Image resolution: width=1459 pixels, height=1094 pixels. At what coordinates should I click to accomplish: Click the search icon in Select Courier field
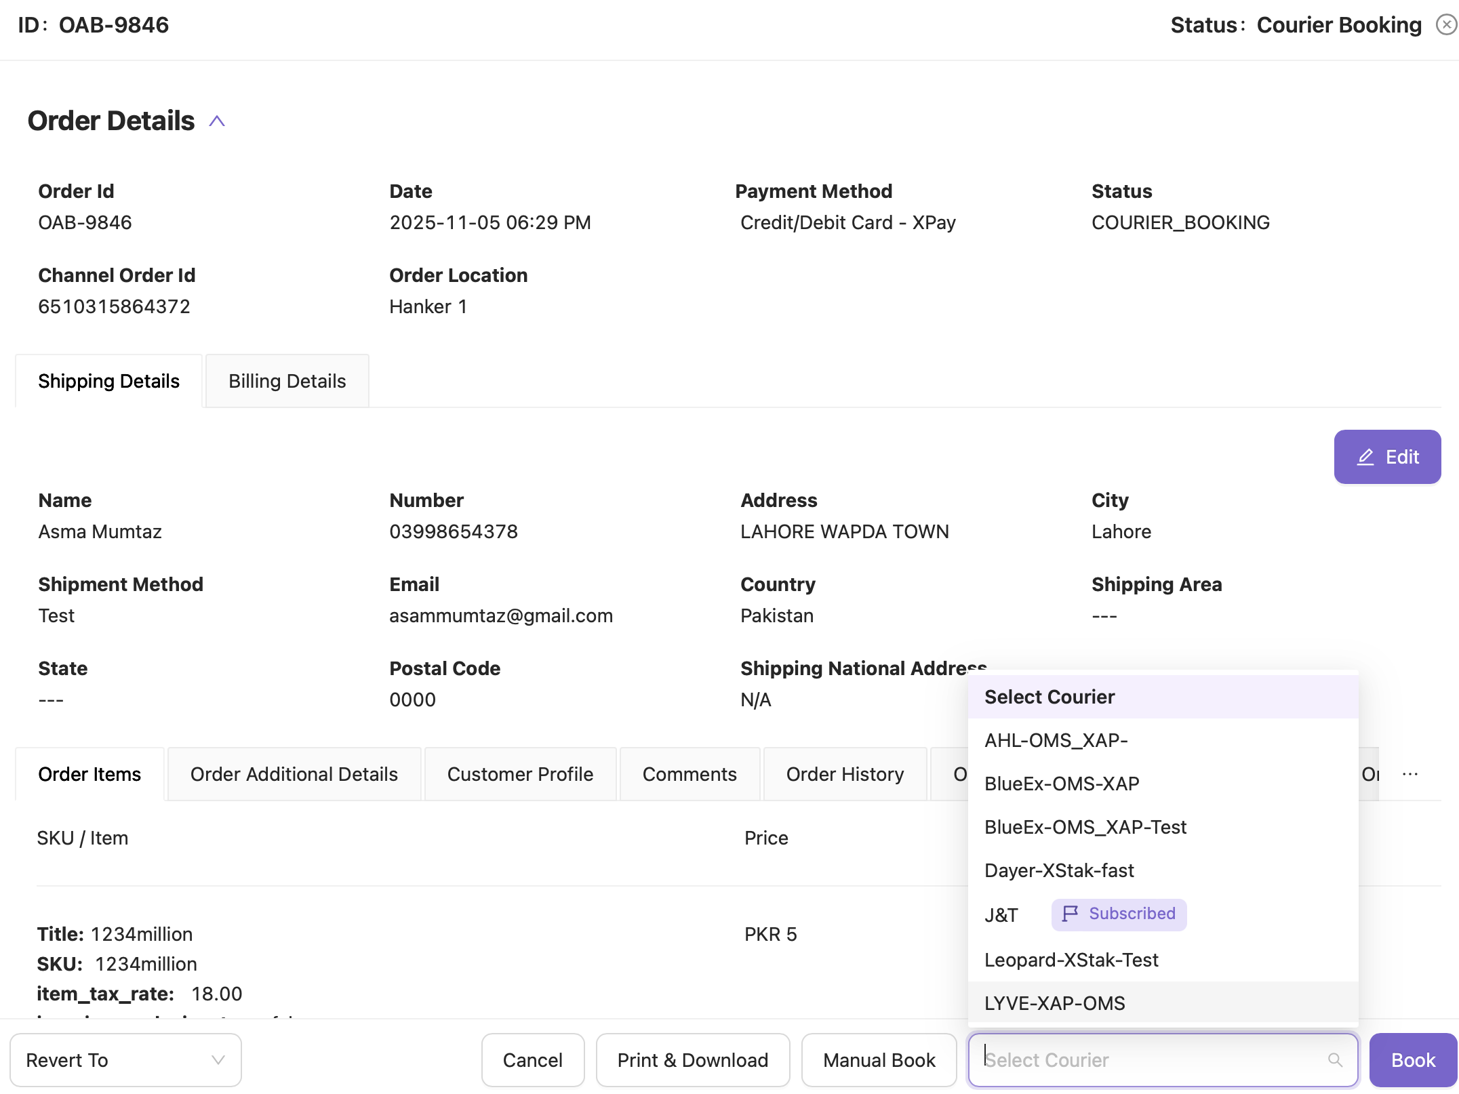pos(1335,1060)
